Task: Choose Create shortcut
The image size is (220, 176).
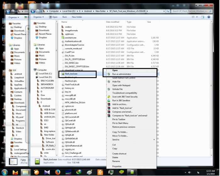Action: [x=132, y=154]
